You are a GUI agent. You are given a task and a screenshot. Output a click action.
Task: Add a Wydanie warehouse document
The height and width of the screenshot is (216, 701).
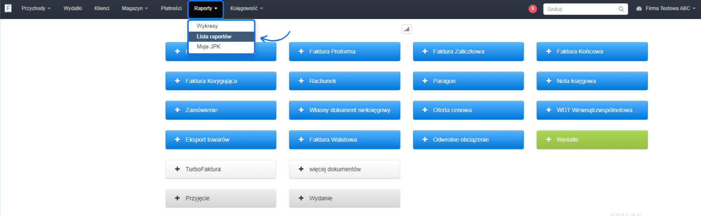345,198
